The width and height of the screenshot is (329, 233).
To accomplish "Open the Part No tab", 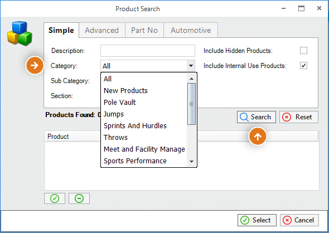I will tap(144, 30).
